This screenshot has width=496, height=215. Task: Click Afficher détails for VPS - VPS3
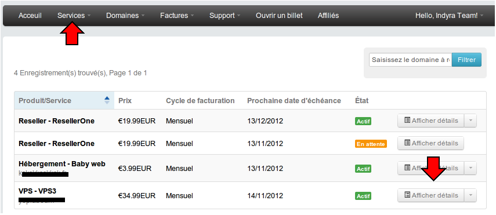pos(431,195)
